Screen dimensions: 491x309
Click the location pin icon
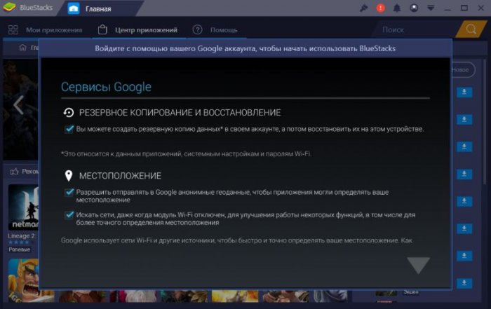click(x=69, y=176)
